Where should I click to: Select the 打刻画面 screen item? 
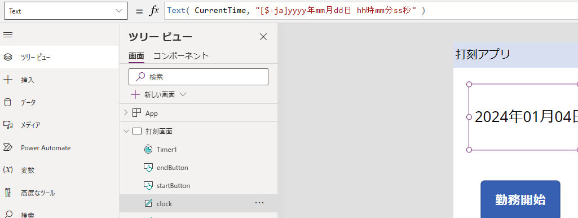[x=159, y=131]
